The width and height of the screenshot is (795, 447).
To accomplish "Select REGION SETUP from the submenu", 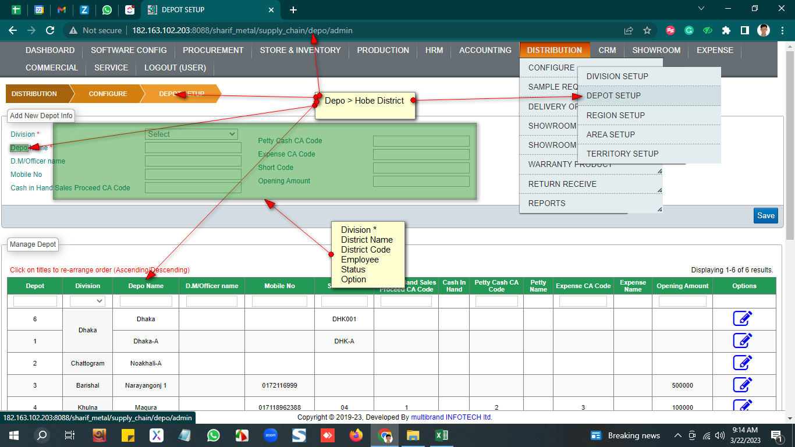I will tap(615, 115).
